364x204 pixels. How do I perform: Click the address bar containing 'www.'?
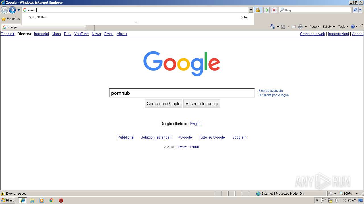[x=135, y=10]
